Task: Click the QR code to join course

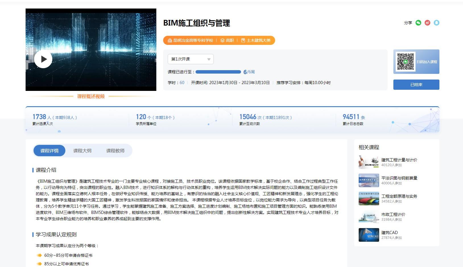Action: coord(406,62)
